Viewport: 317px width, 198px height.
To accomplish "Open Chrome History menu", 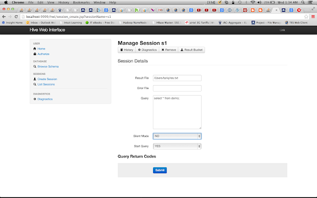I will pyautogui.click(x=63, y=2).
